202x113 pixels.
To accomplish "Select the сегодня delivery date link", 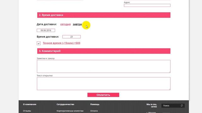I will (65, 24).
